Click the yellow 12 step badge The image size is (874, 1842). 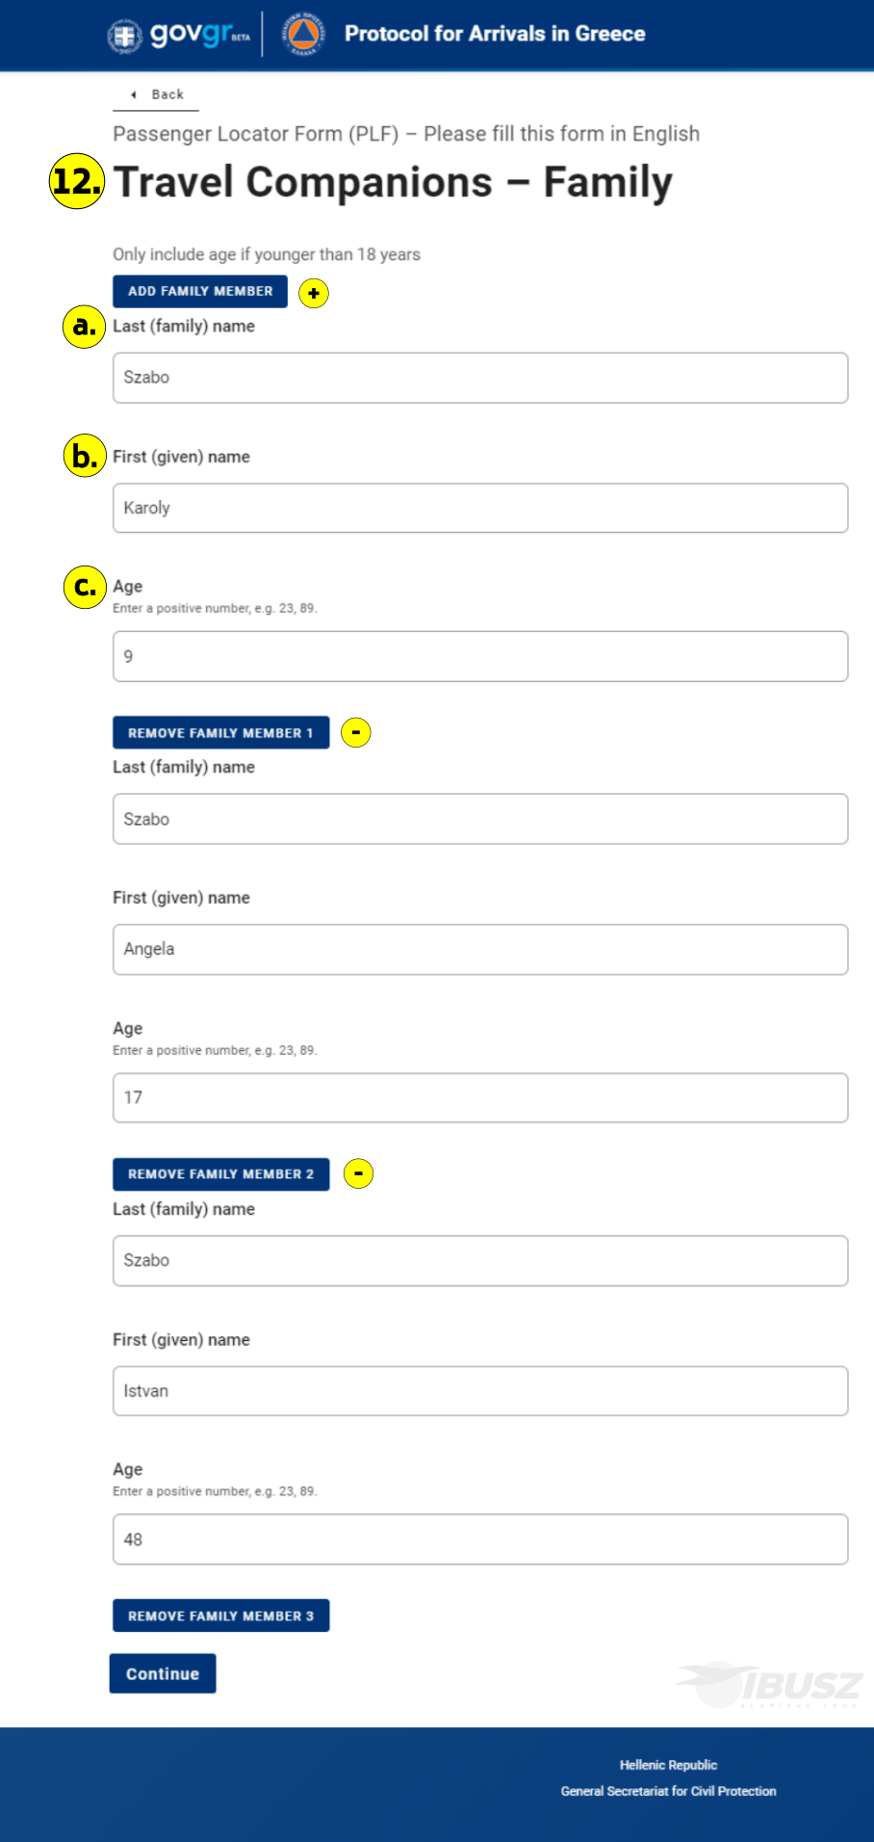pos(76,181)
